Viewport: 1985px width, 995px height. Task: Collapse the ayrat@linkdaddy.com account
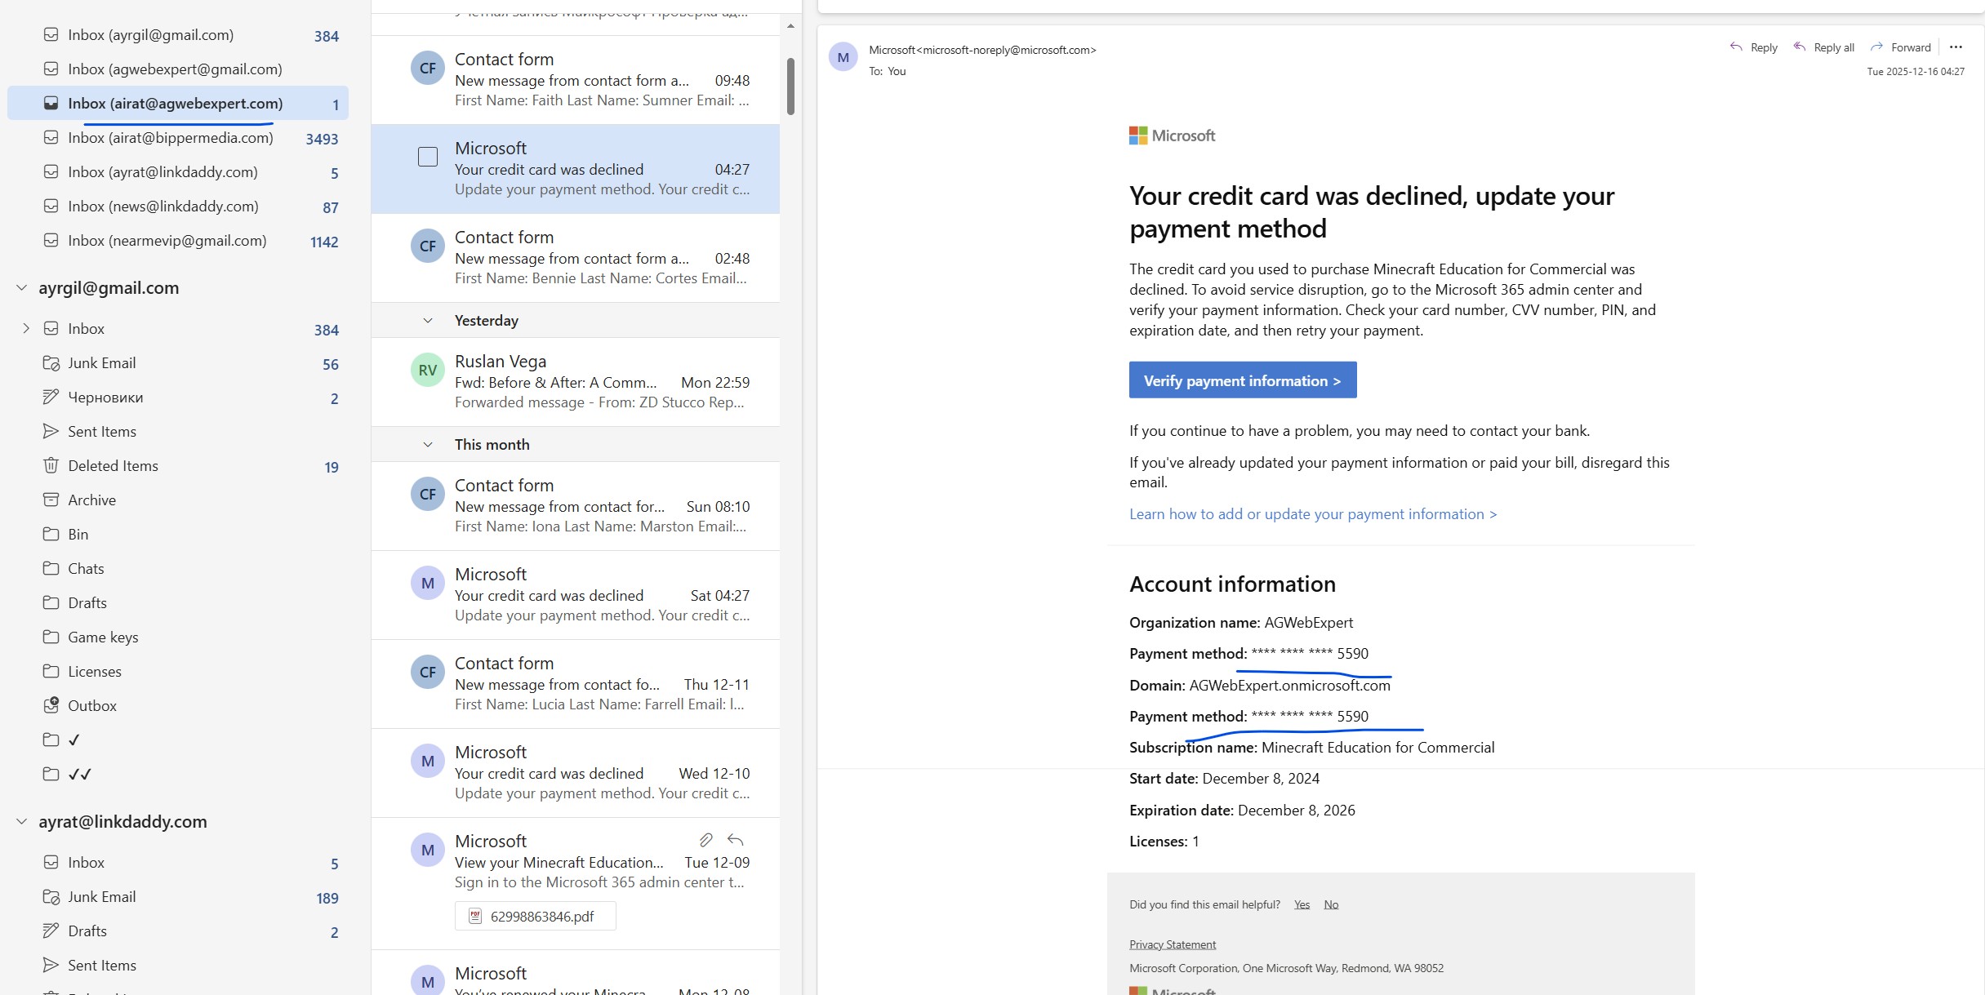[22, 822]
